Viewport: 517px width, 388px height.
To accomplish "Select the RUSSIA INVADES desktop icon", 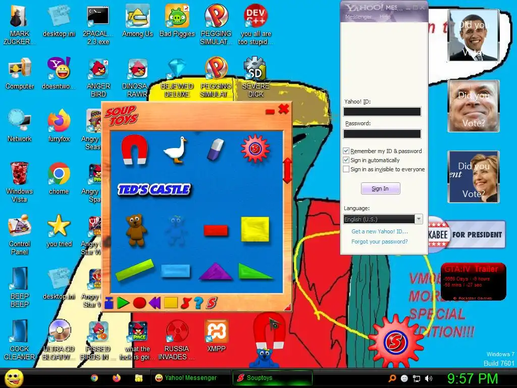I will click(177, 340).
